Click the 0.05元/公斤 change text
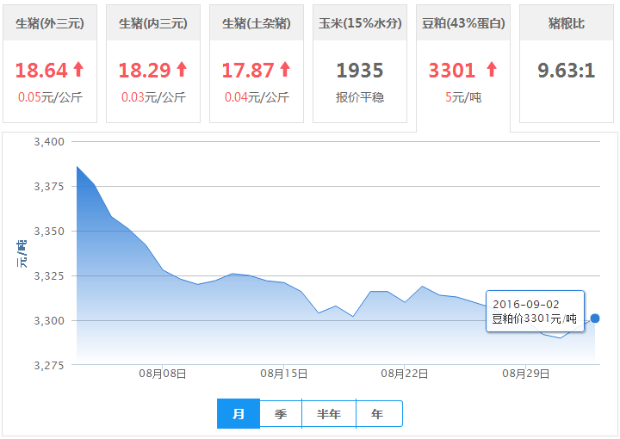 coord(50,97)
